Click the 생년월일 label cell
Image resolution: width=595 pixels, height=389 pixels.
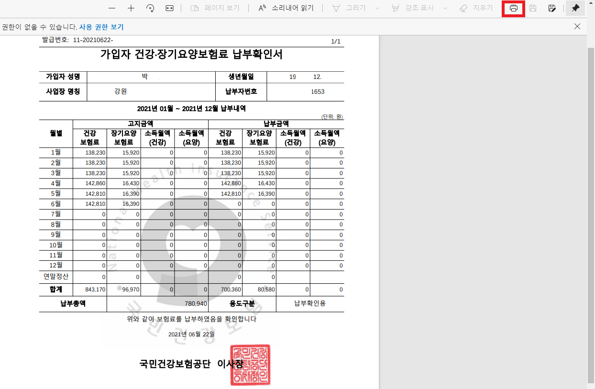coord(241,77)
